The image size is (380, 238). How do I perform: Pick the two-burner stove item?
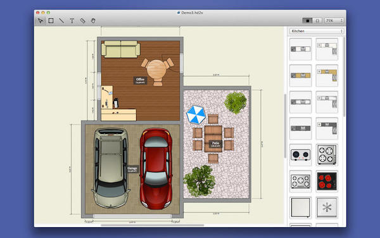pyautogui.click(x=300, y=155)
